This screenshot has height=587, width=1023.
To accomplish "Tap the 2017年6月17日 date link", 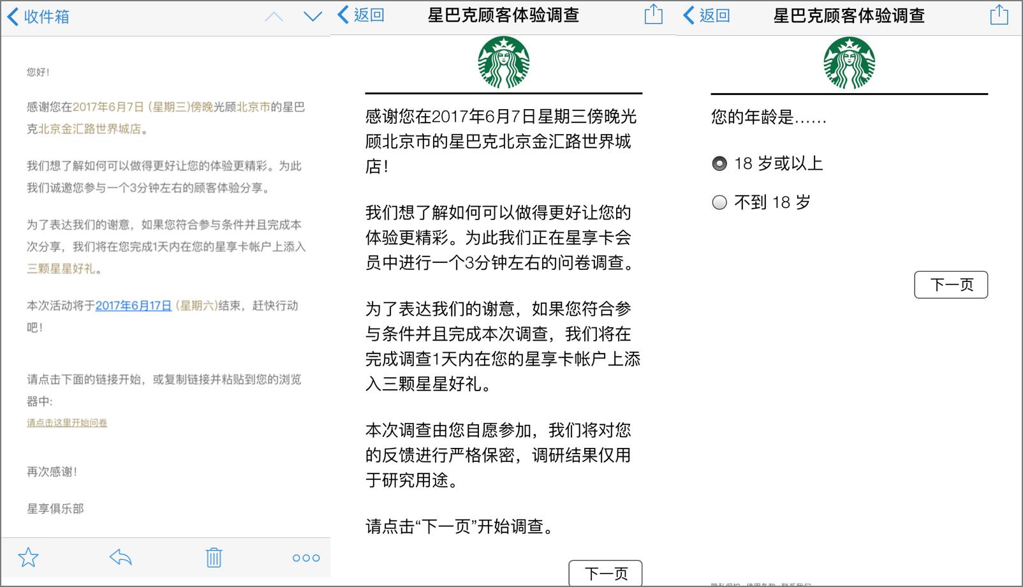I will [133, 306].
